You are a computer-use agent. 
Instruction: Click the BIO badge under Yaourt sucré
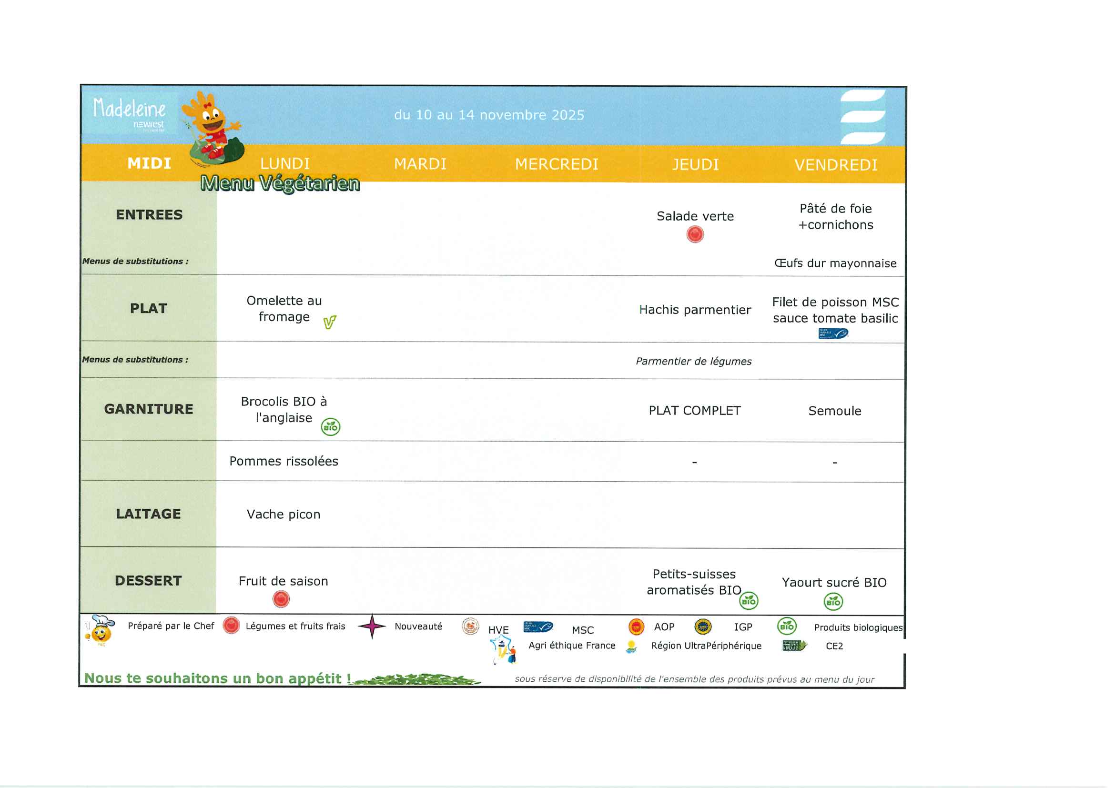click(833, 602)
